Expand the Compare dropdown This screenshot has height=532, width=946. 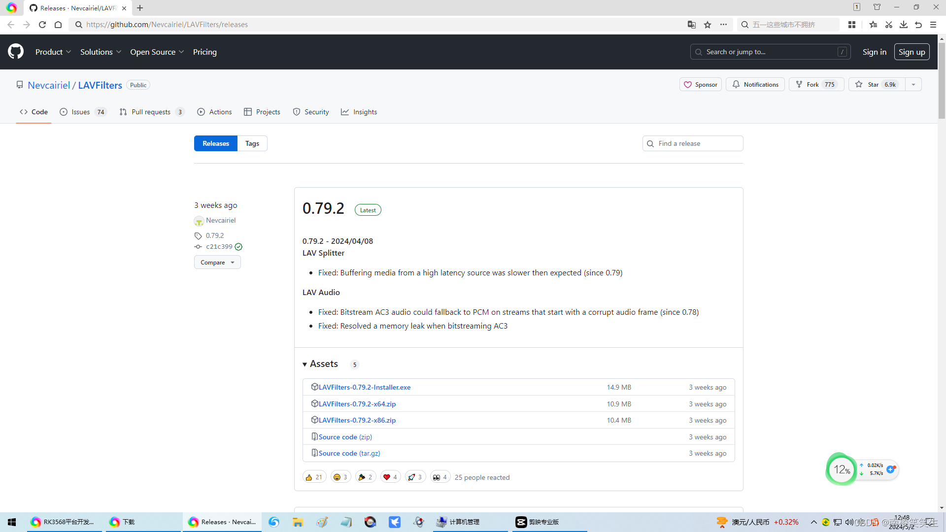click(x=217, y=263)
